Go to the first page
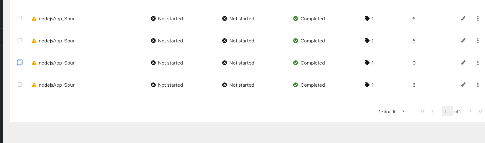Image resolution: width=485 pixels, height=143 pixels. tap(423, 111)
